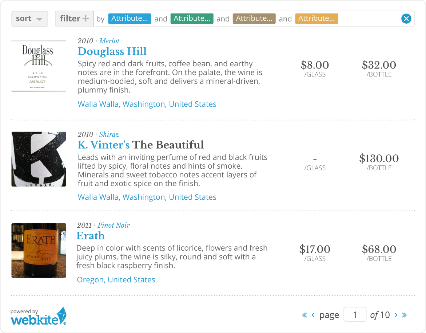Open the K. Vinter's winery link
This screenshot has width=426, height=333.
click(104, 145)
